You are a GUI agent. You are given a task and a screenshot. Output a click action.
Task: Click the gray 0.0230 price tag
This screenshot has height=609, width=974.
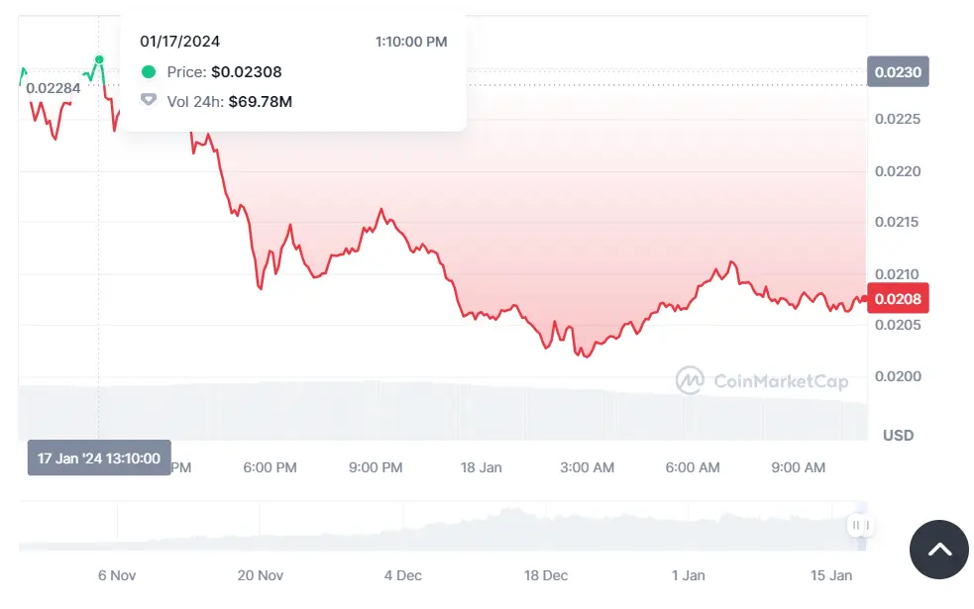[897, 72]
